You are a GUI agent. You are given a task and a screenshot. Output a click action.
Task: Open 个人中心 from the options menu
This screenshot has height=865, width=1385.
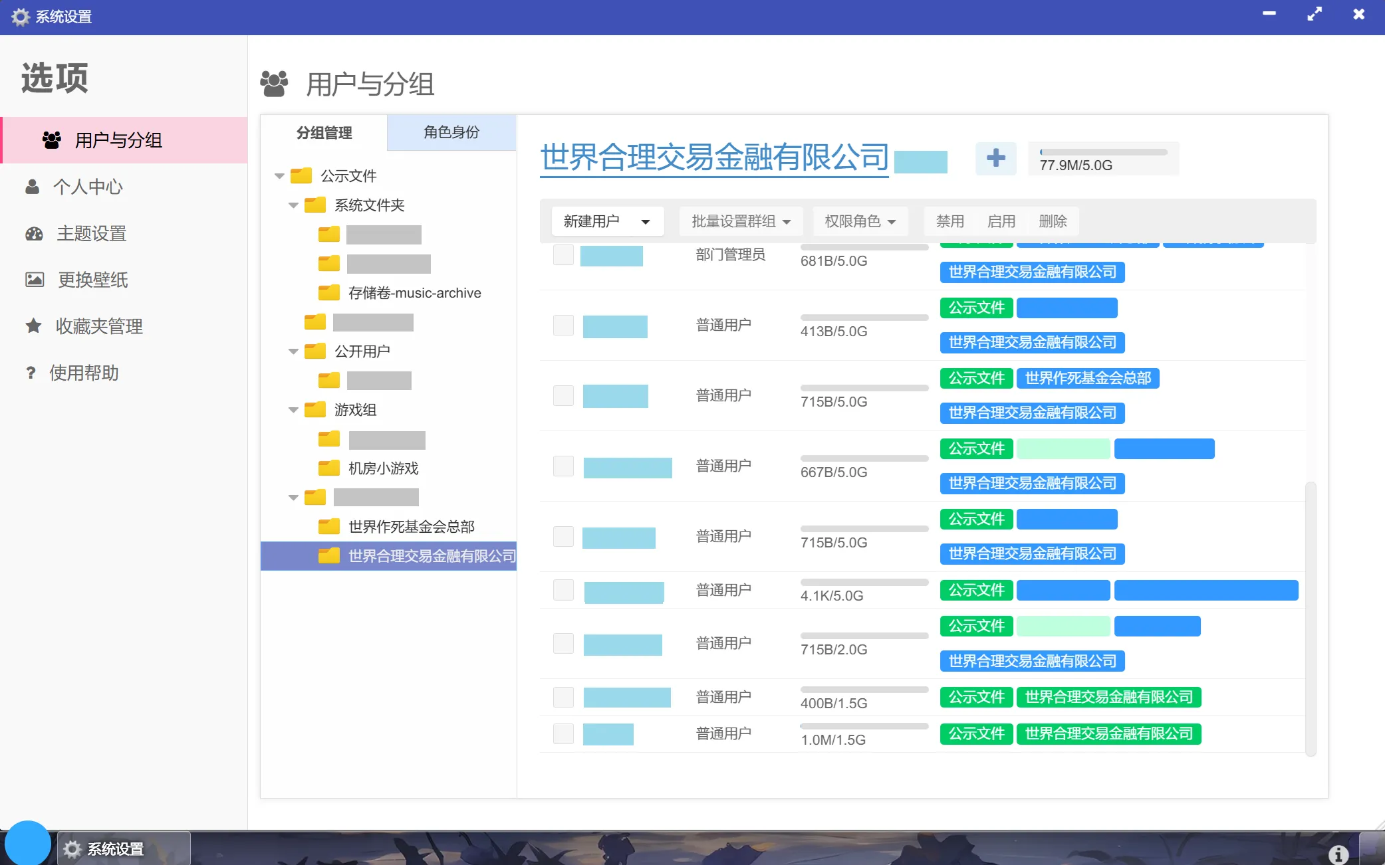[x=124, y=187]
